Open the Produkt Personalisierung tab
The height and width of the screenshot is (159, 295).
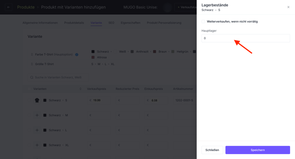[164, 22]
